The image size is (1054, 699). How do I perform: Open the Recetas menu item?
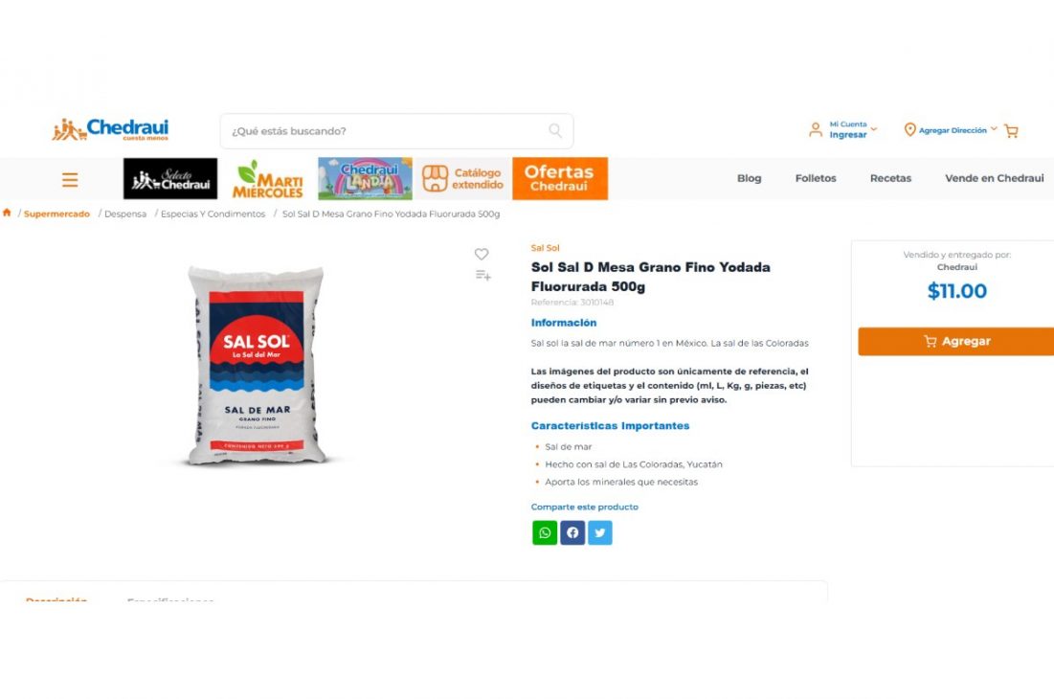(890, 178)
